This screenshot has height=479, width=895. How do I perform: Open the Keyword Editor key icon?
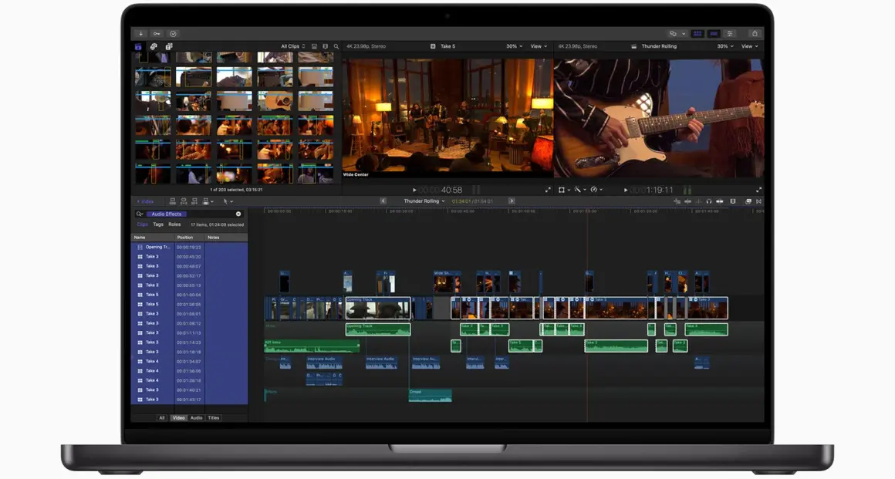[x=157, y=34]
